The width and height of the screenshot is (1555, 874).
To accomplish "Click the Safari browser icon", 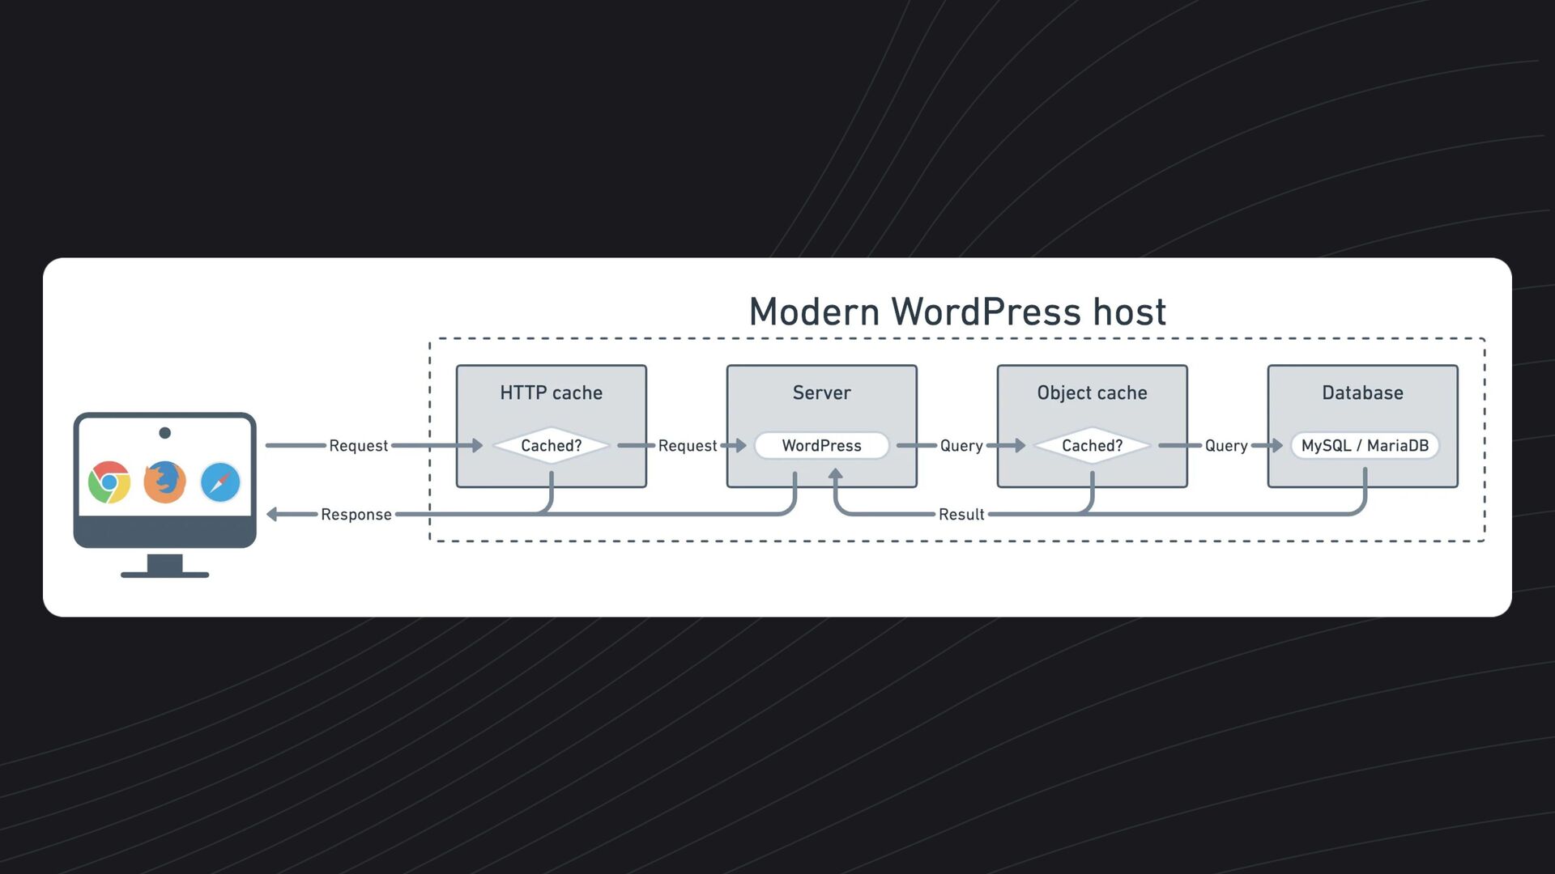I will coord(220,482).
